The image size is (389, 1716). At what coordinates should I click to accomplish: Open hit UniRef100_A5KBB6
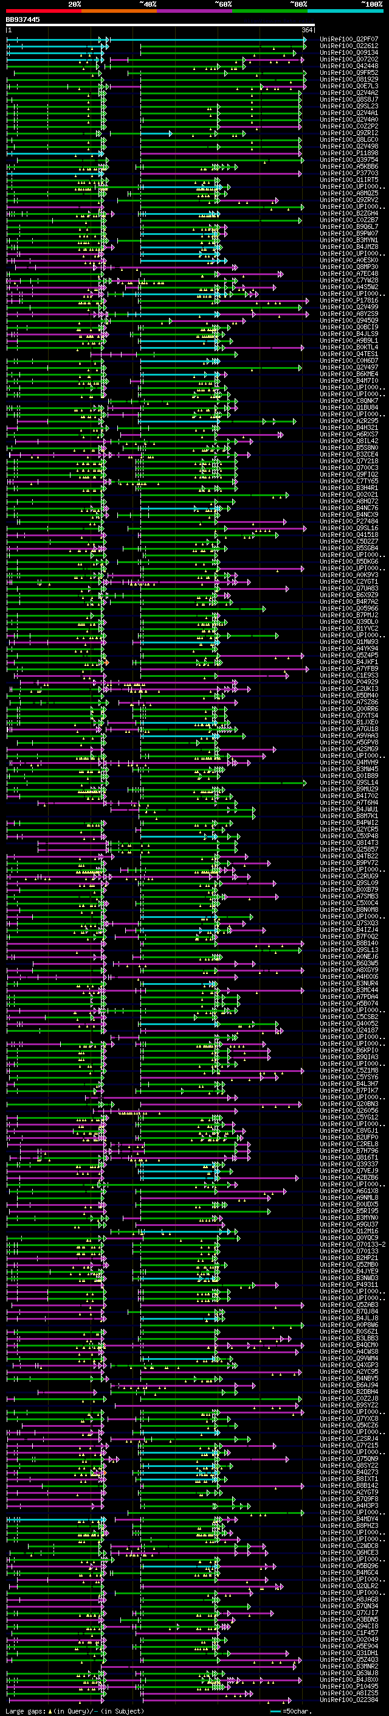pos(349,167)
